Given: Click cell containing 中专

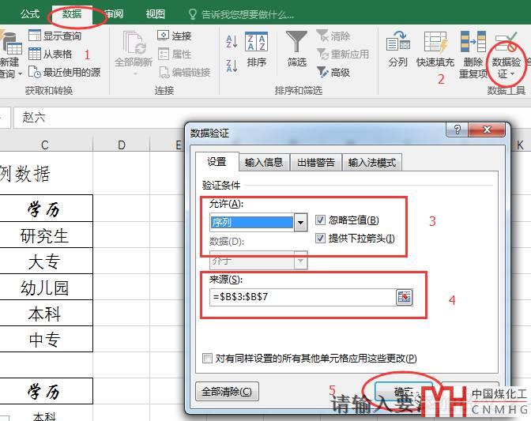Looking at the screenshot, I should pos(45,340).
